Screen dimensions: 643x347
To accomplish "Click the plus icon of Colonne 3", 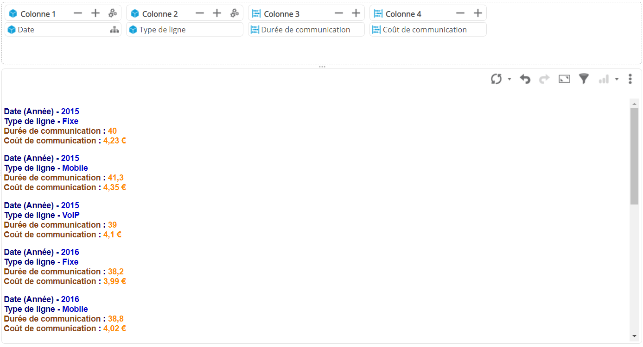I will (x=356, y=13).
